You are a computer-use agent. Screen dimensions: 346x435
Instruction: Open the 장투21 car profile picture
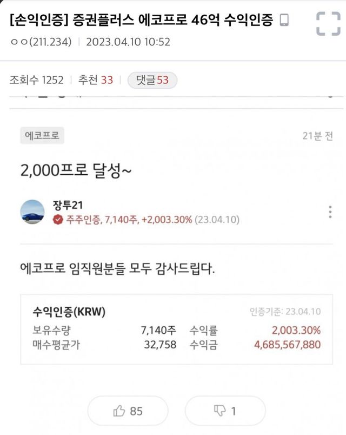(x=32, y=213)
